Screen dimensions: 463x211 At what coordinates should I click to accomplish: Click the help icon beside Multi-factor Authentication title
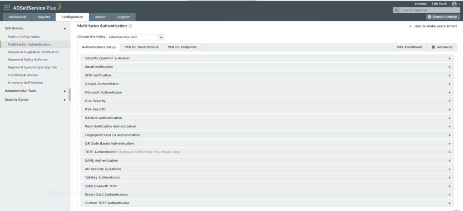tap(130, 26)
